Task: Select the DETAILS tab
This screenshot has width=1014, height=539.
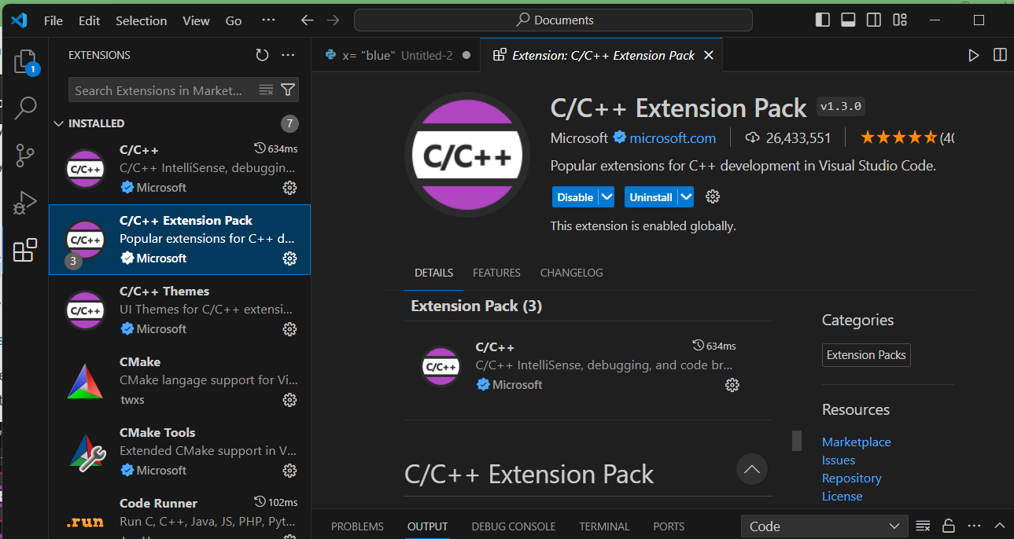Action: click(434, 273)
